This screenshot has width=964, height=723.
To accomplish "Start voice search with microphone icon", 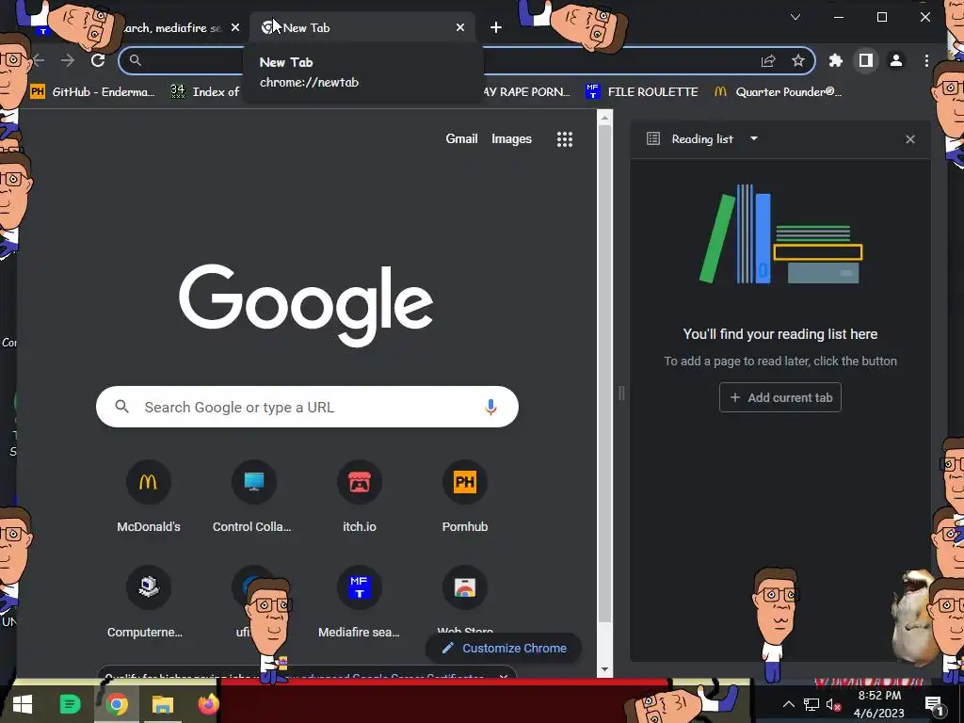I will (x=490, y=407).
